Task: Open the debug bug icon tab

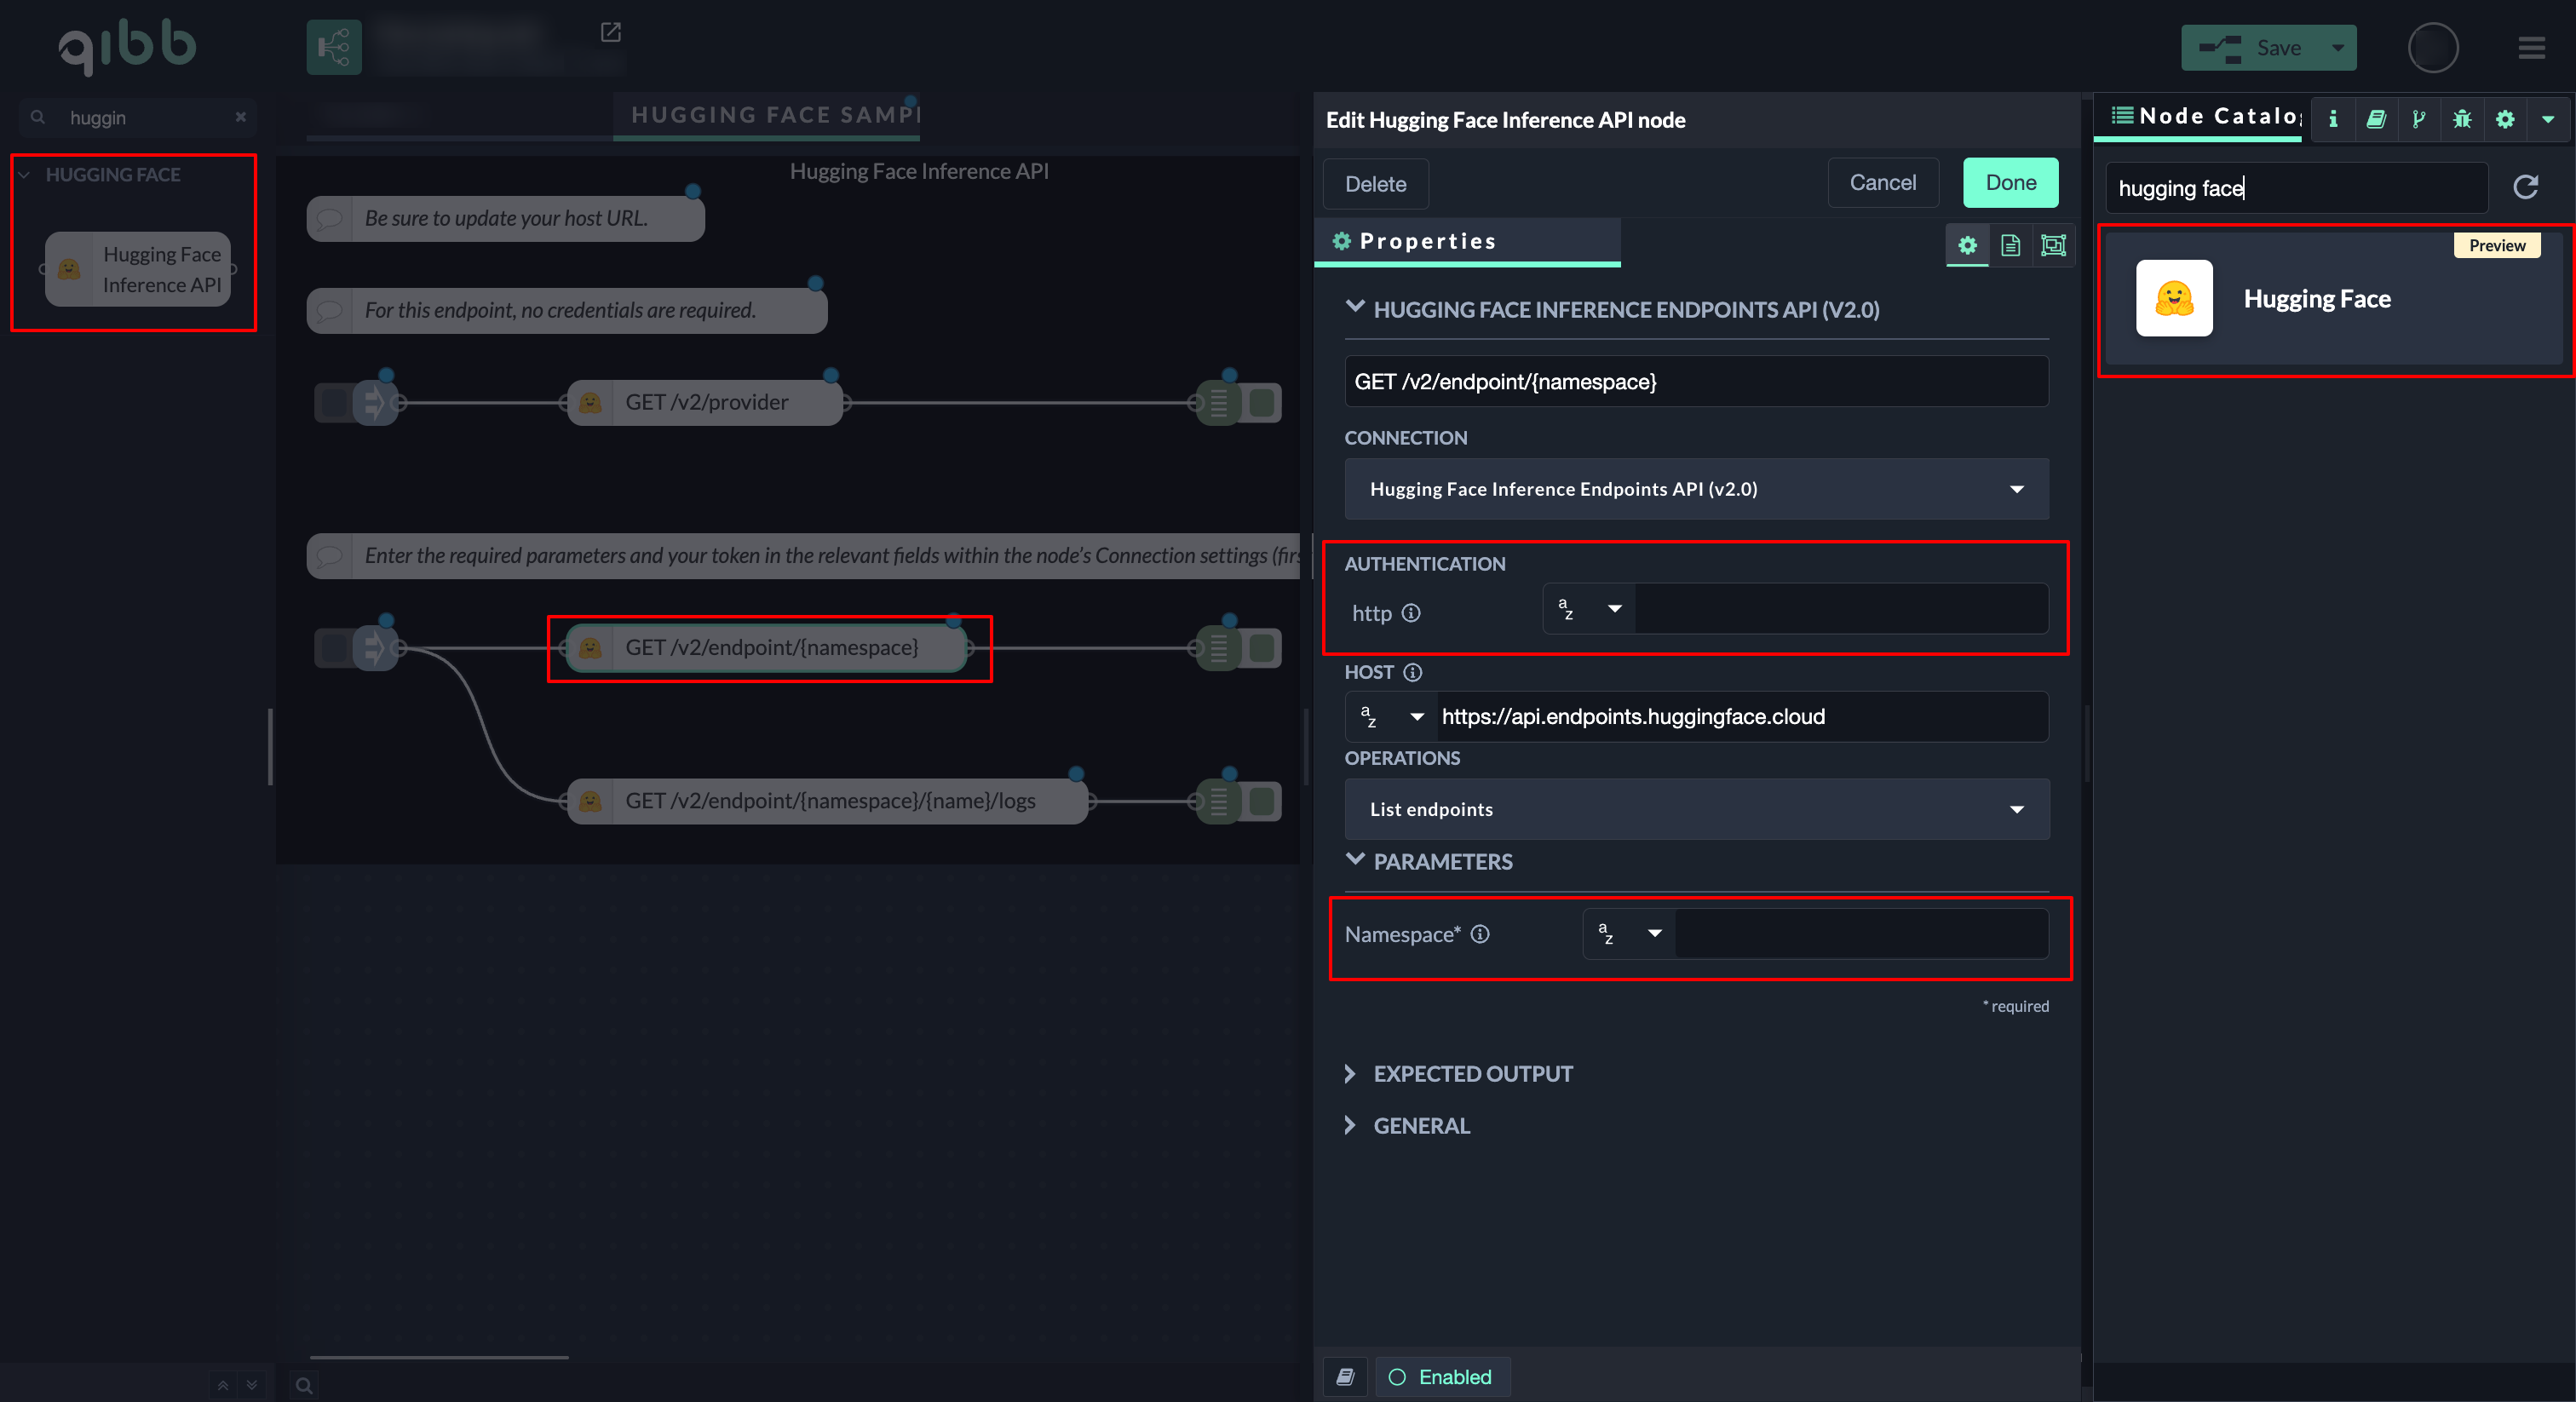Action: click(2462, 119)
